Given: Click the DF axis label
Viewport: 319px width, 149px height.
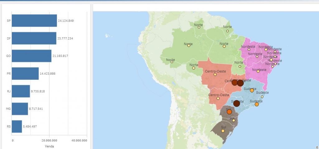Looking at the screenshot, I should click(x=8, y=39).
